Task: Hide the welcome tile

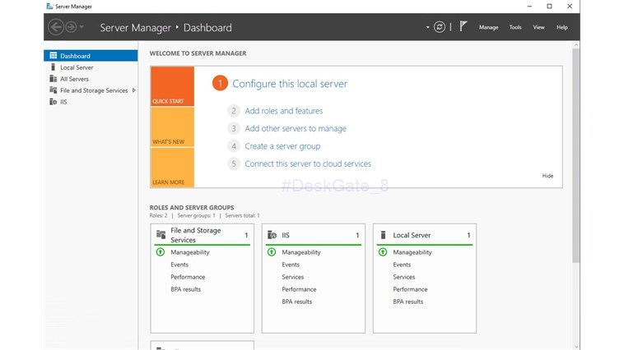Action: (547, 176)
